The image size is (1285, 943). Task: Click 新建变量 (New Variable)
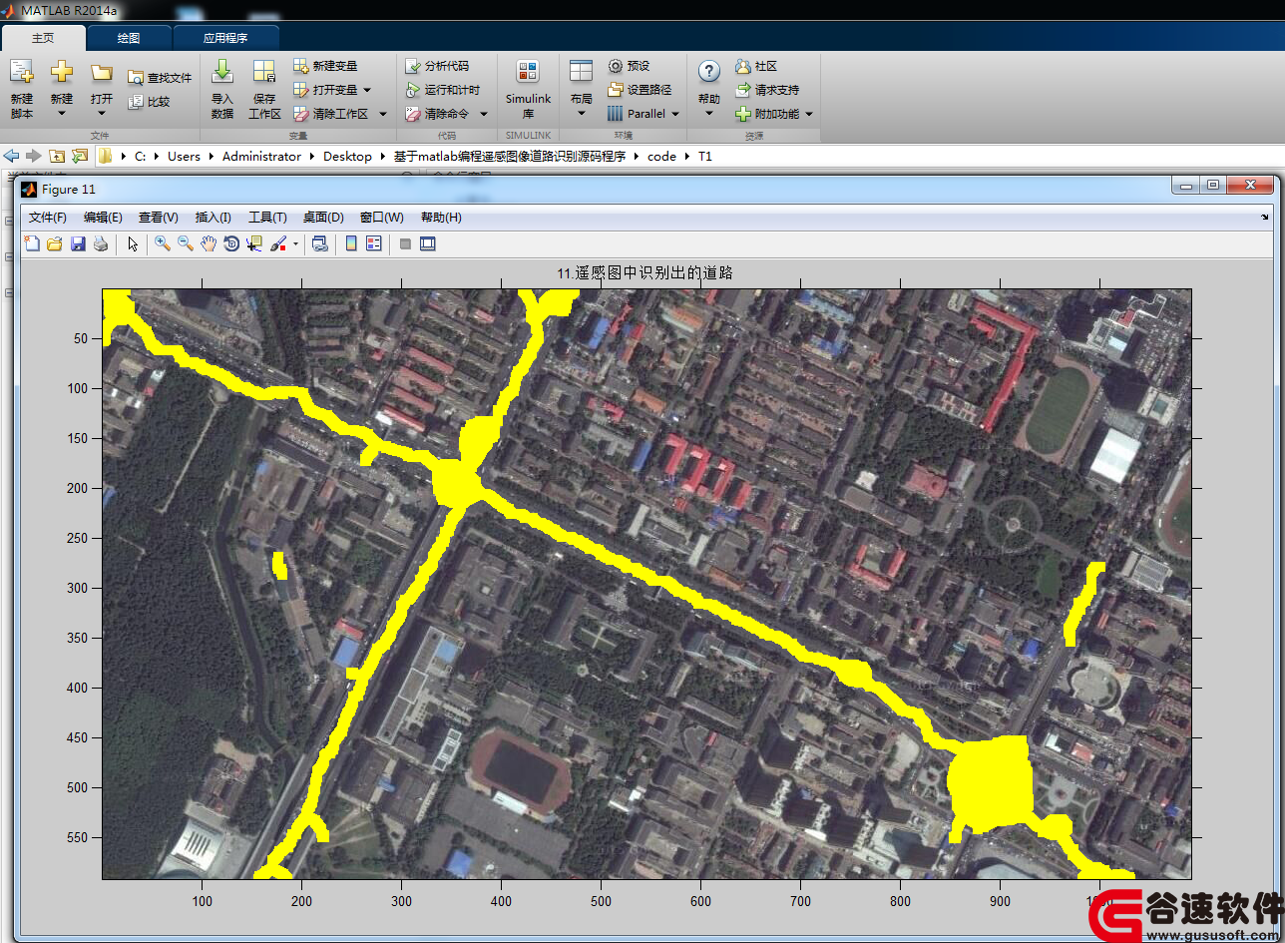coord(325,66)
